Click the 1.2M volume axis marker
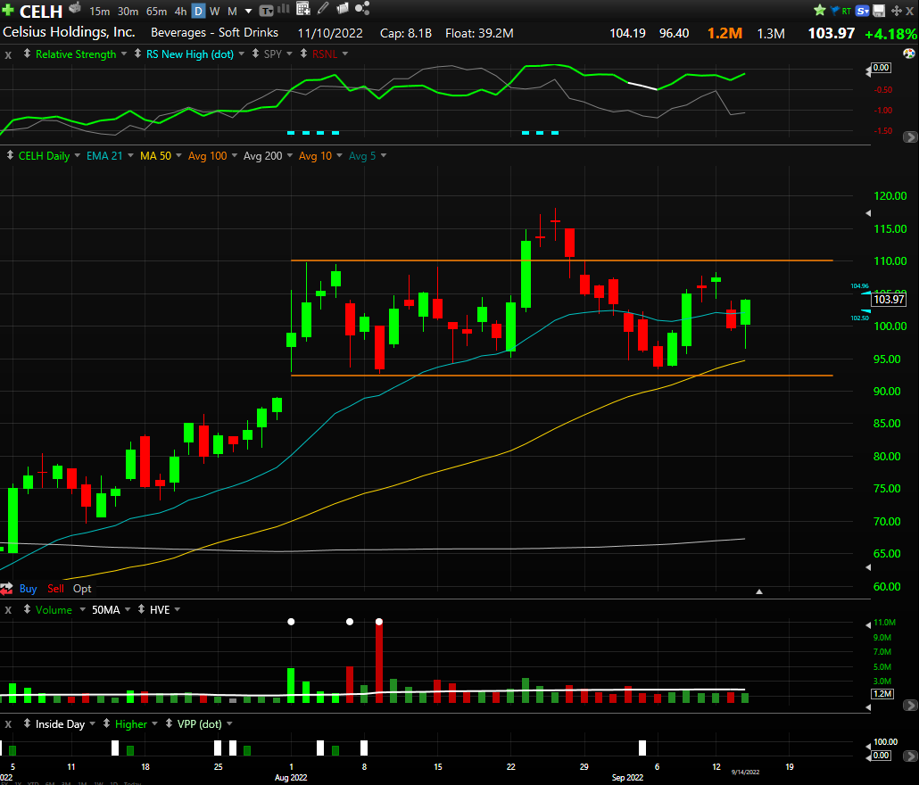The image size is (919, 785). point(882,694)
